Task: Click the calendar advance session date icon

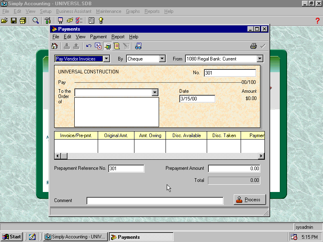Action: (60, 21)
